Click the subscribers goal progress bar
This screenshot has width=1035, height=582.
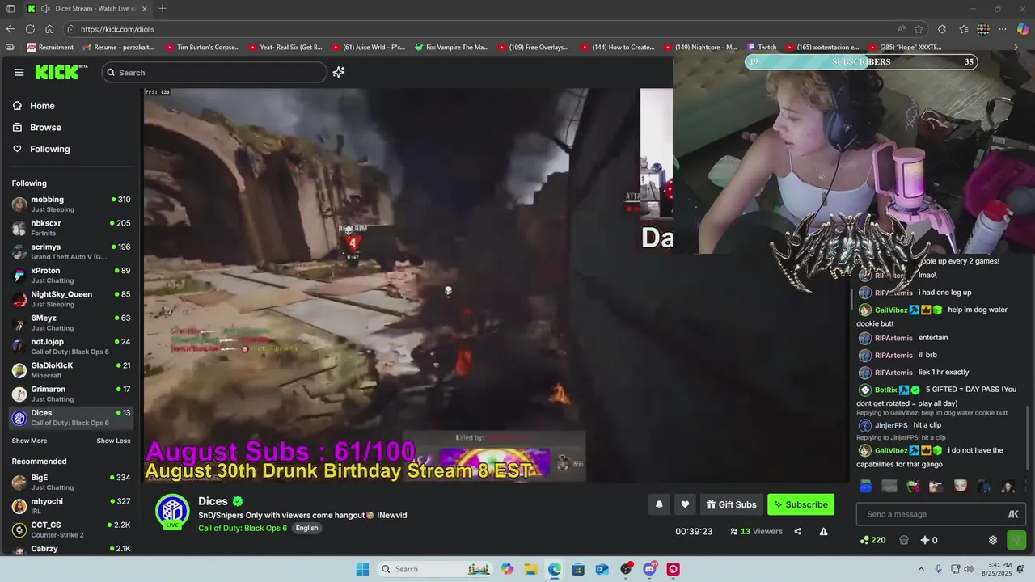tap(860, 61)
